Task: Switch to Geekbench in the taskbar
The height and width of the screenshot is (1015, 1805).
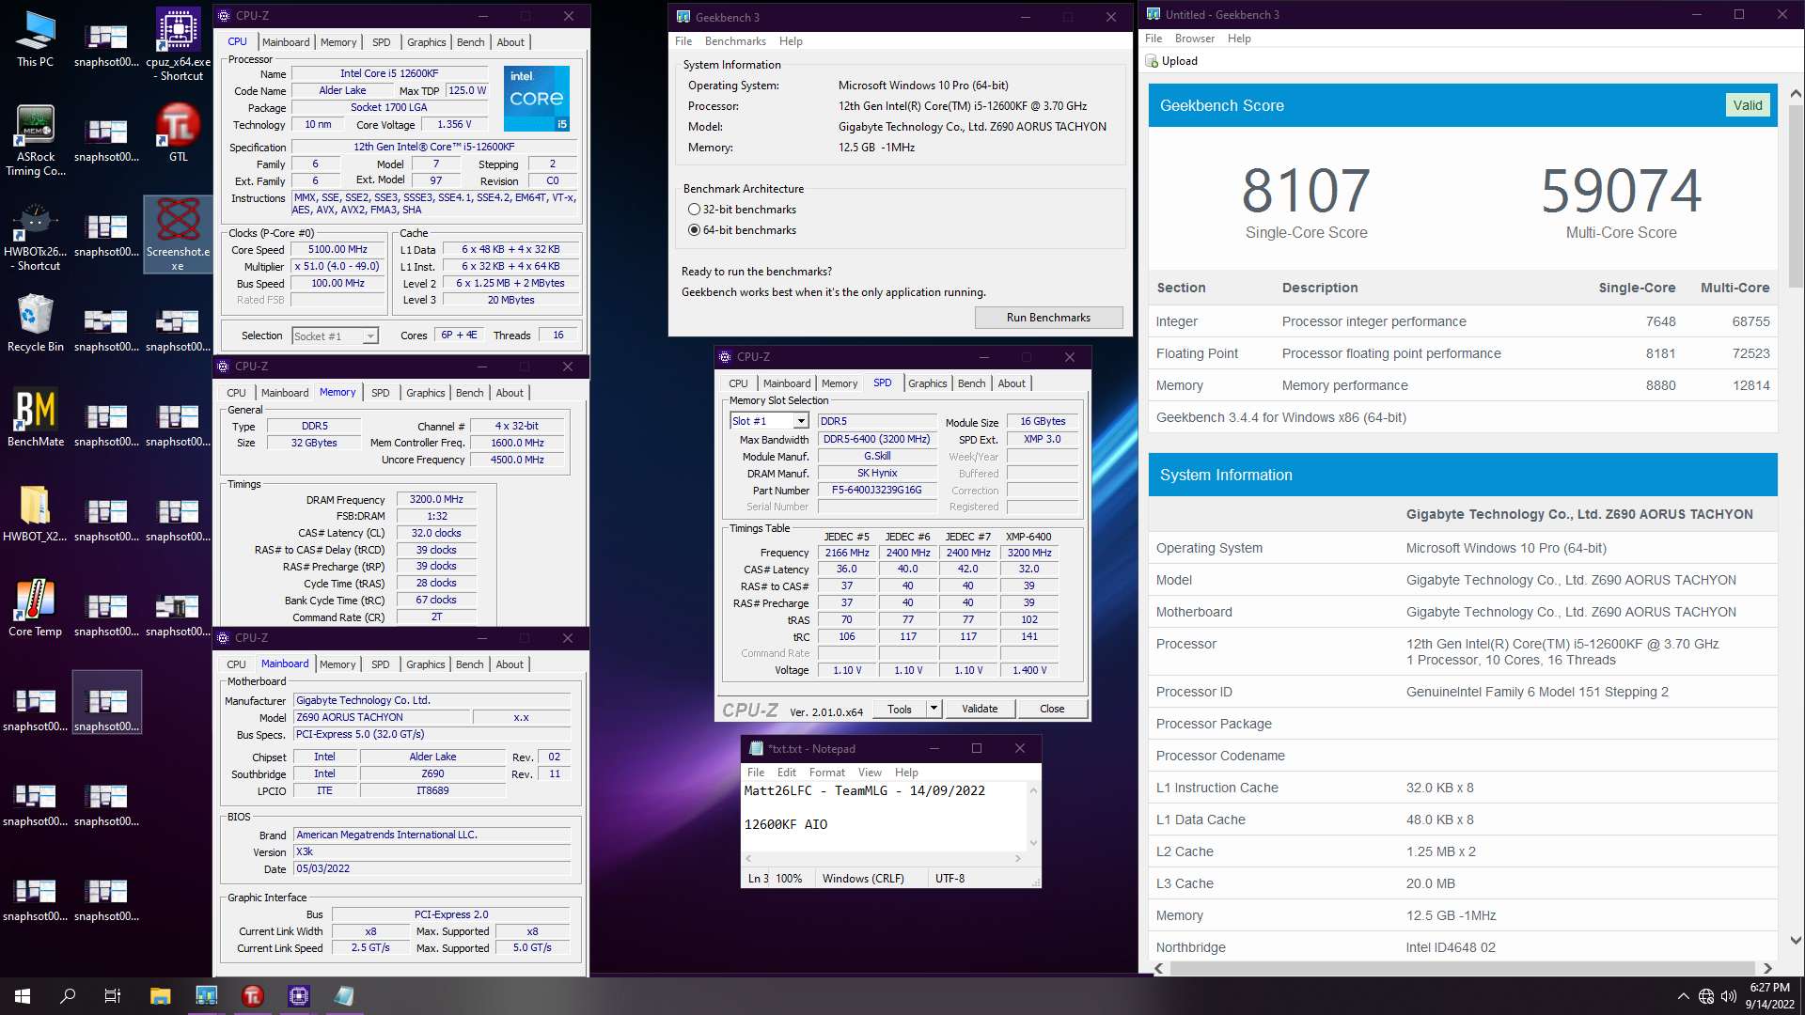Action: (206, 996)
